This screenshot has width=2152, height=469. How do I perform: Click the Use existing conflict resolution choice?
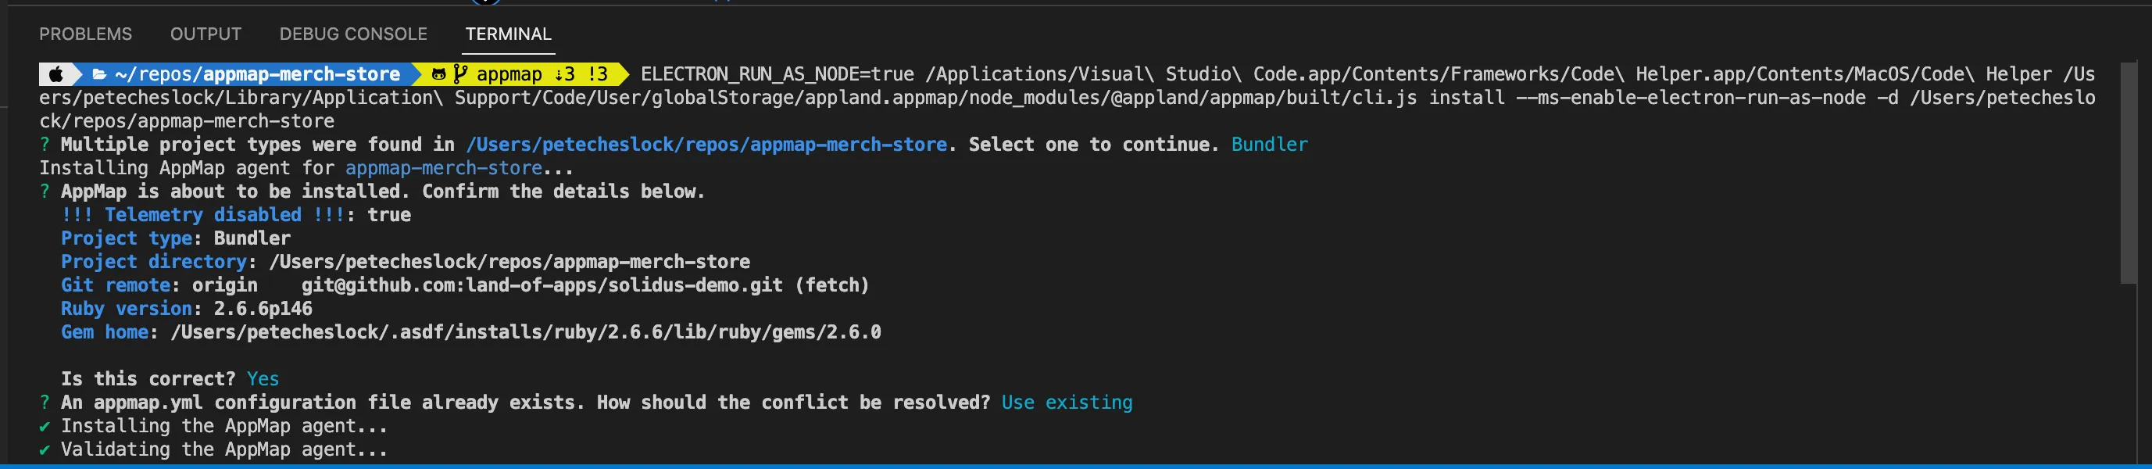coord(1067,402)
